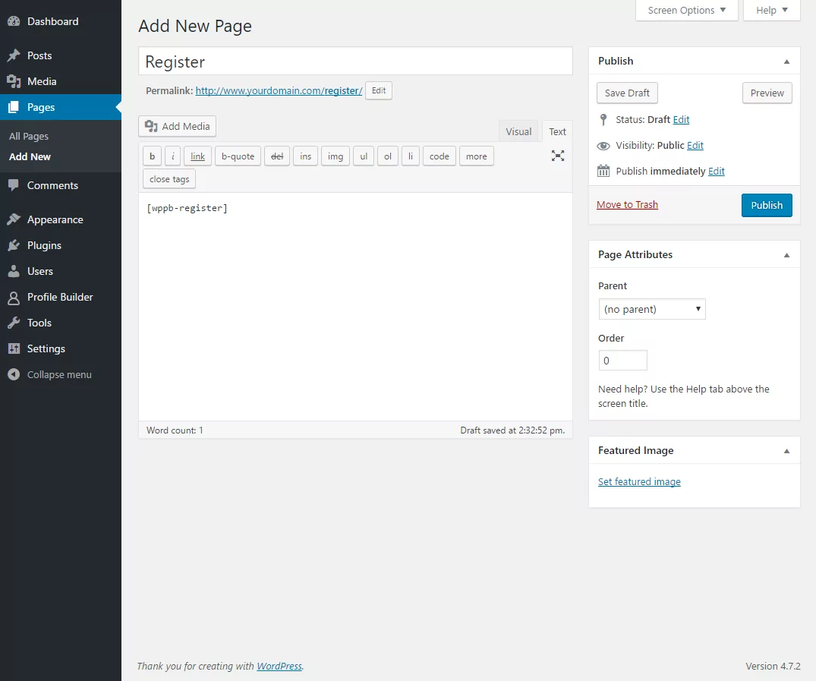Image resolution: width=816 pixels, height=681 pixels.
Task: Switch to the Visual editor tab
Action: 518,131
